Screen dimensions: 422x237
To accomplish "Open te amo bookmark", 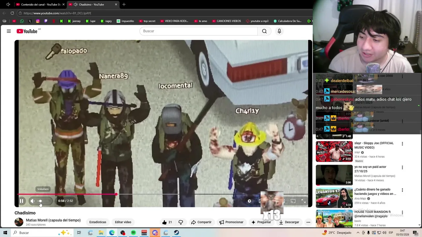I will (x=200, y=21).
